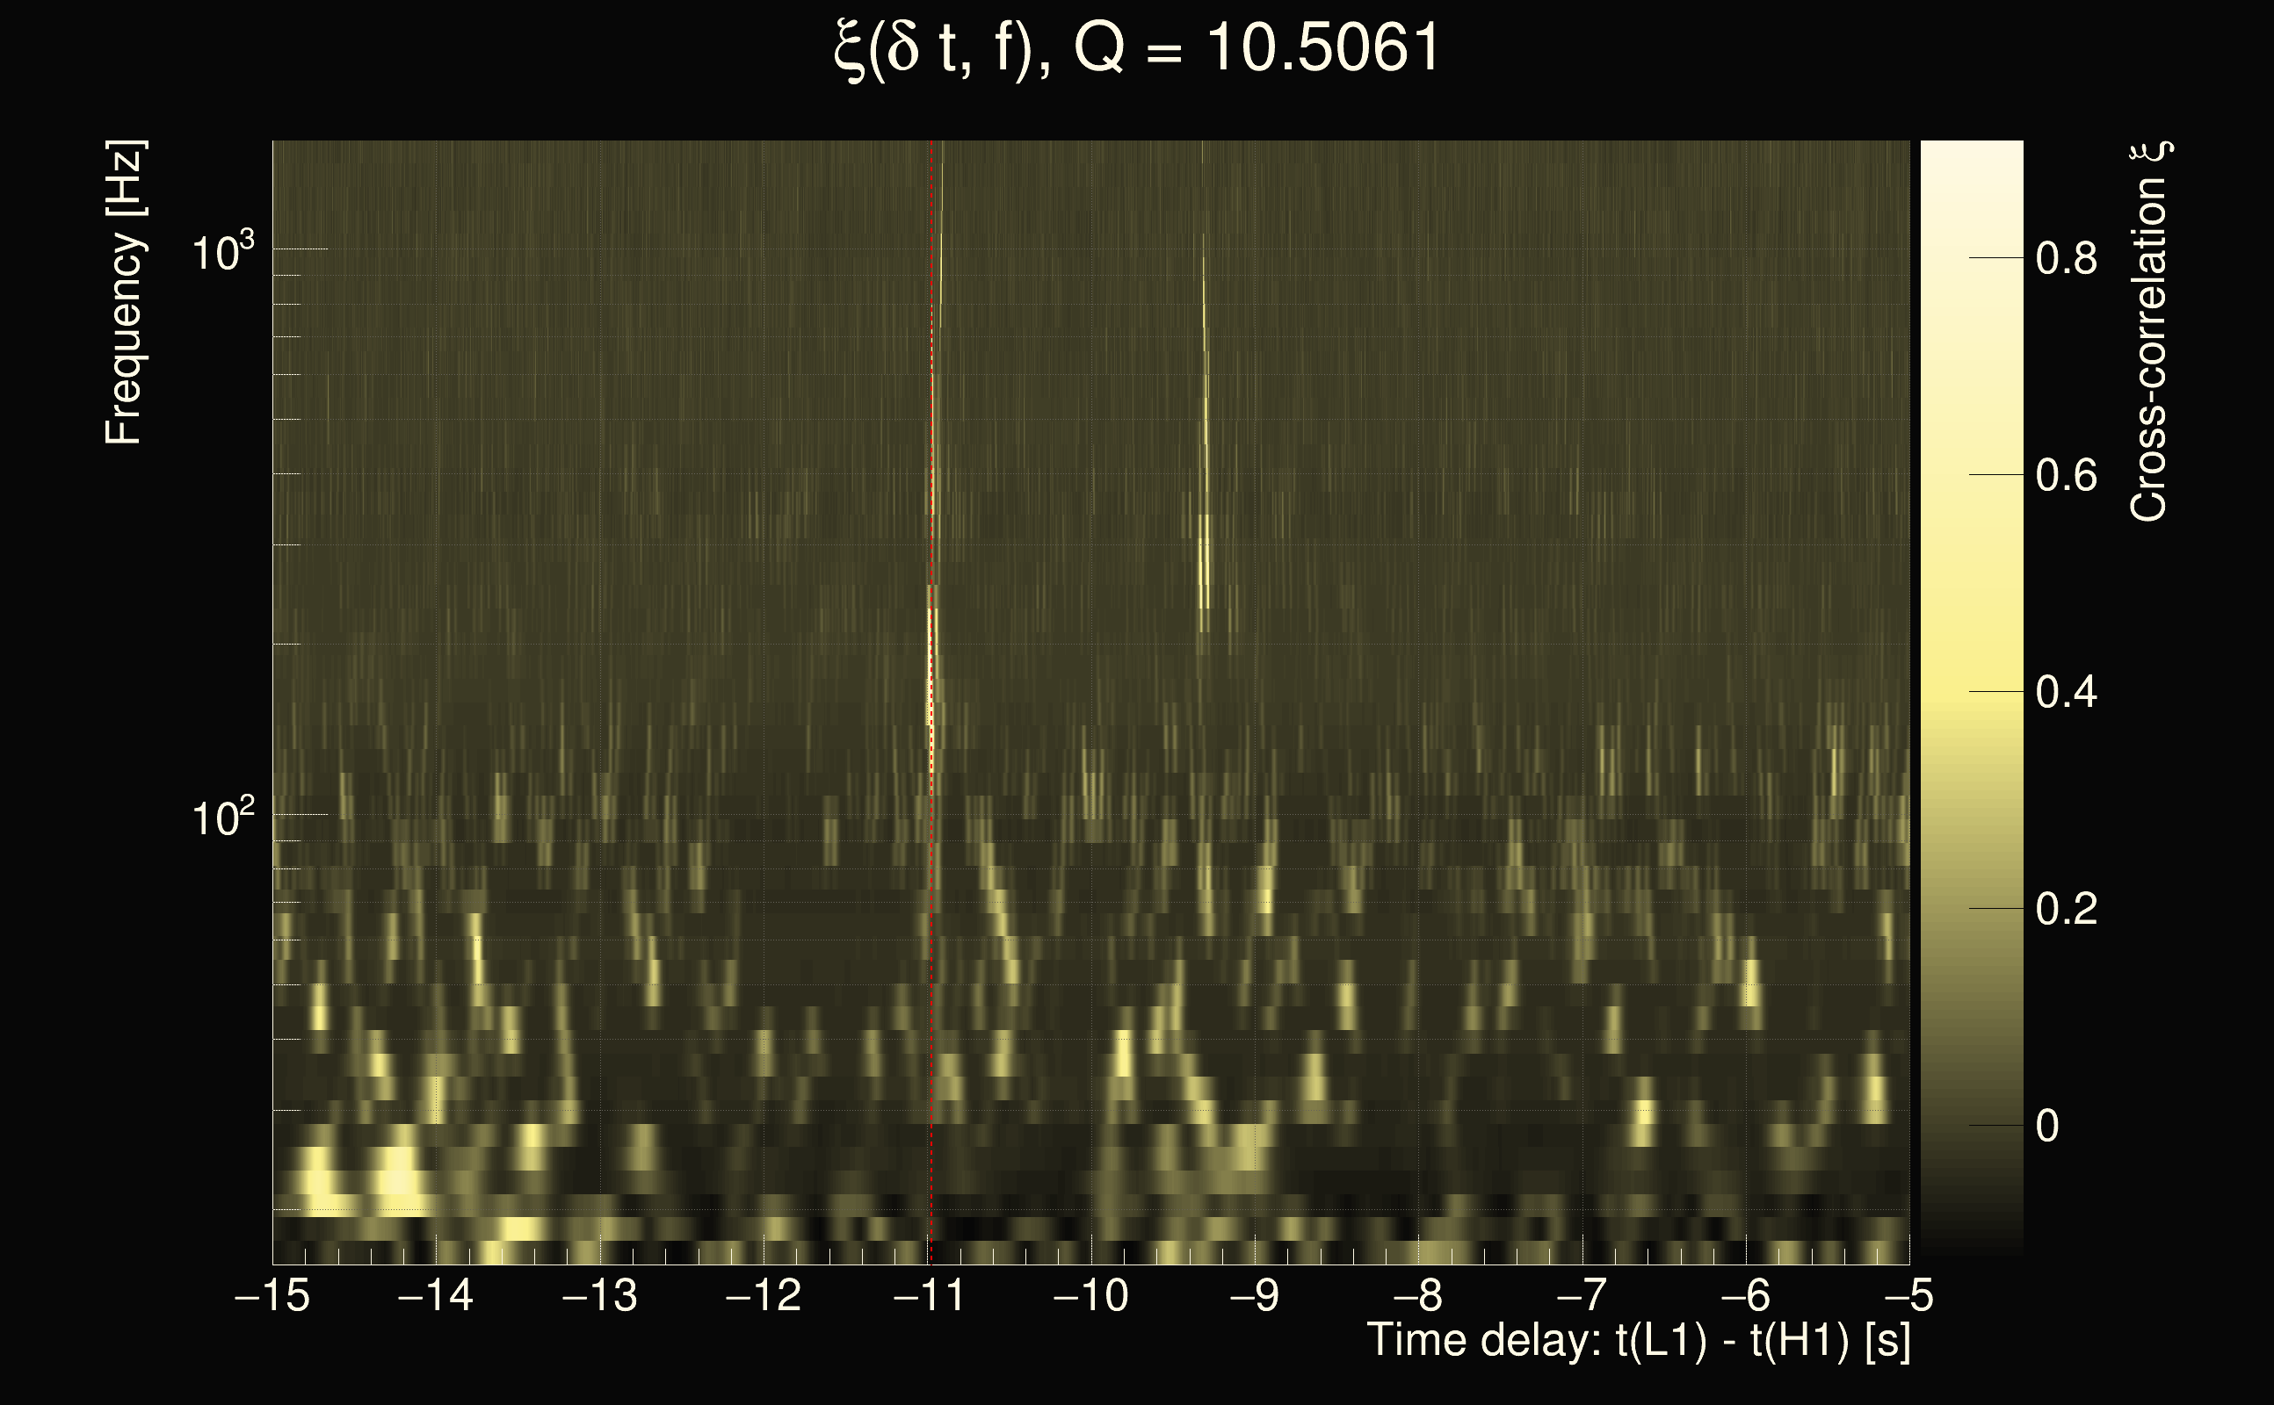The image size is (2274, 1405).
Task: Click the -15 tick label
Action: (x=272, y=1295)
